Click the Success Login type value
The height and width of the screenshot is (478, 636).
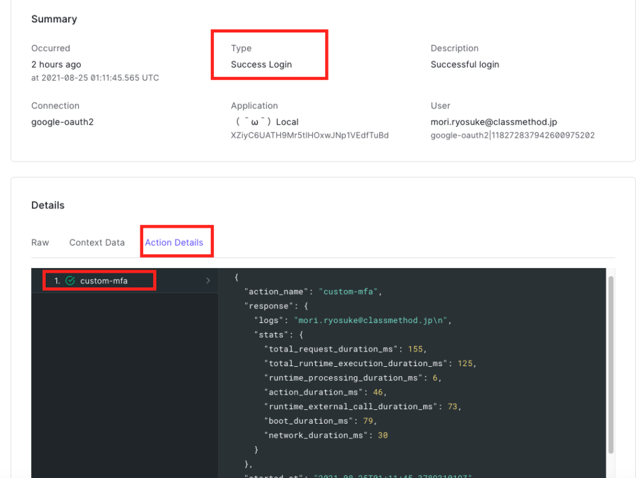(x=261, y=64)
